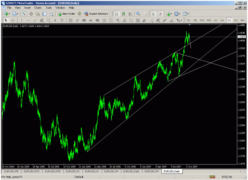Screen dimensions: 248x180
Task: Click the Zoom In magnifier
Action: 138,14
